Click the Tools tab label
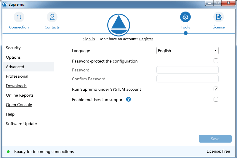The image size is (237, 158). click(185, 27)
